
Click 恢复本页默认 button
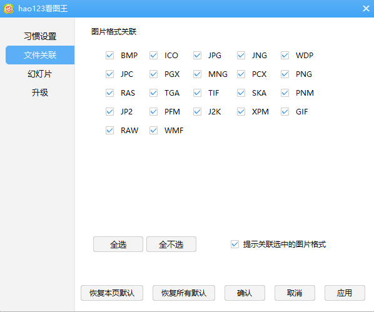click(x=112, y=293)
